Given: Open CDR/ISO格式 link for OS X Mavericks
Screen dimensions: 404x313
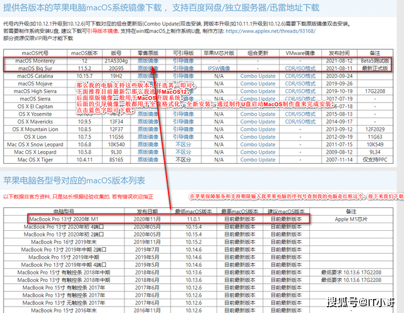Looking at the screenshot, I should [x=300, y=122].
